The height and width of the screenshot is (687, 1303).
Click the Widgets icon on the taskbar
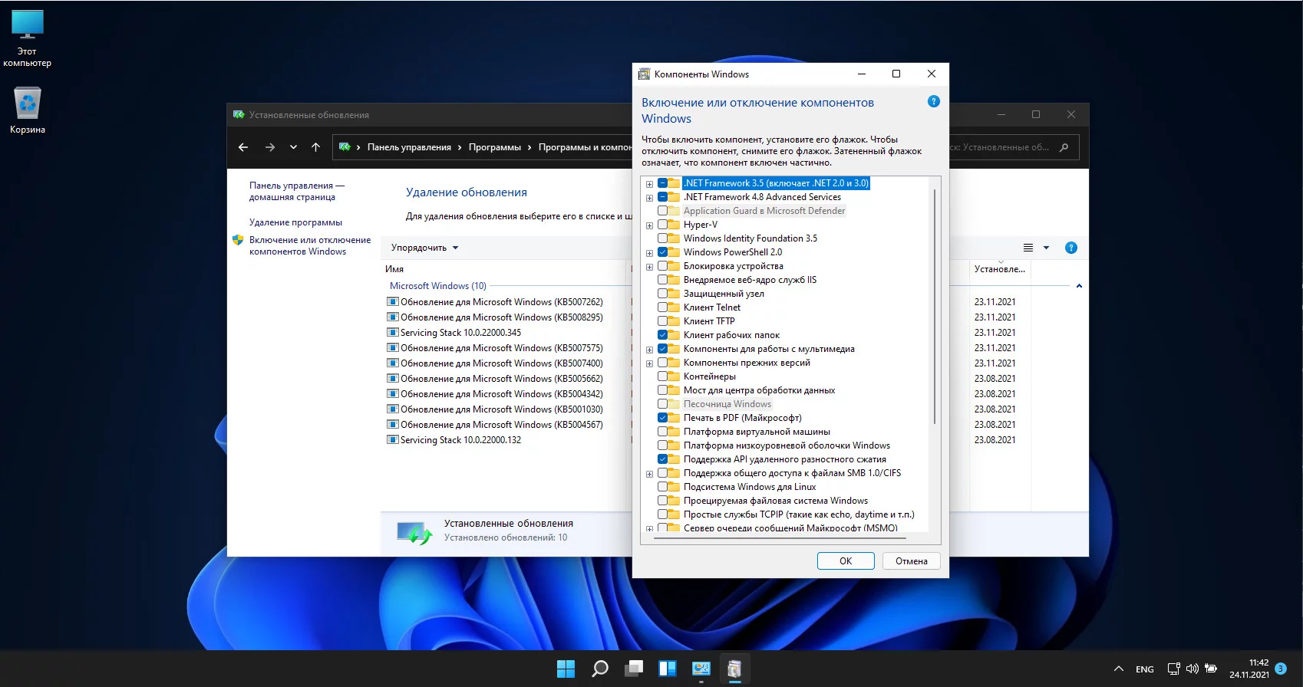[x=667, y=669]
